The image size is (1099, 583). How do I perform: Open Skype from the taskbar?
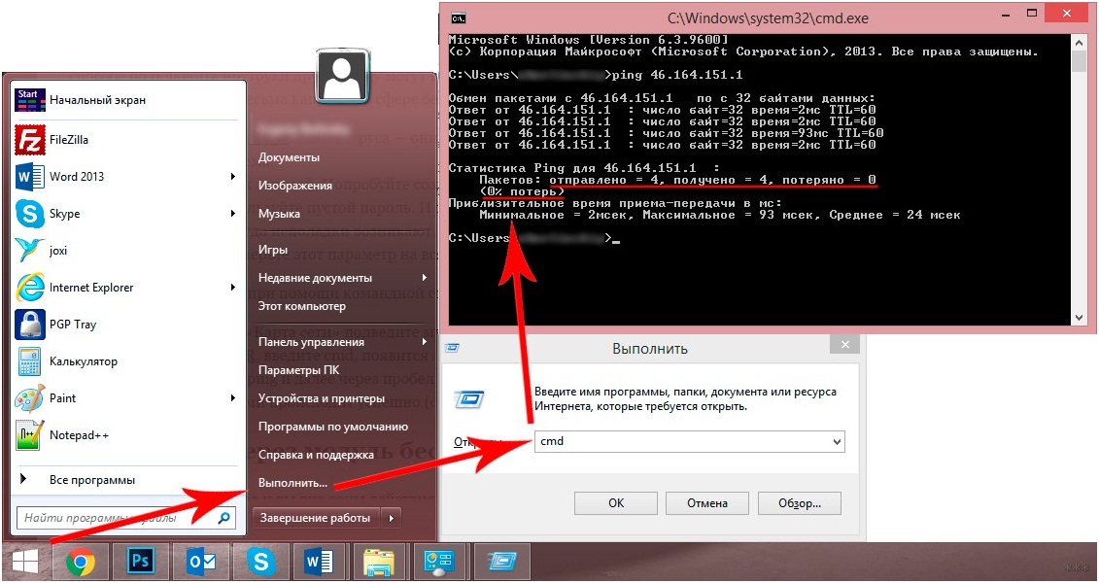pos(260,562)
